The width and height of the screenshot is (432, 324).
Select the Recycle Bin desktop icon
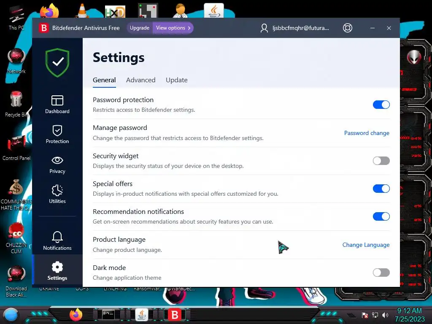click(x=16, y=105)
